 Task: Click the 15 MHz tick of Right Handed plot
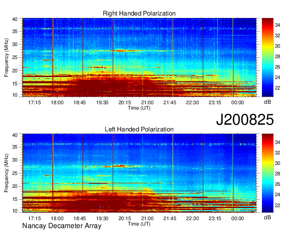(15, 84)
